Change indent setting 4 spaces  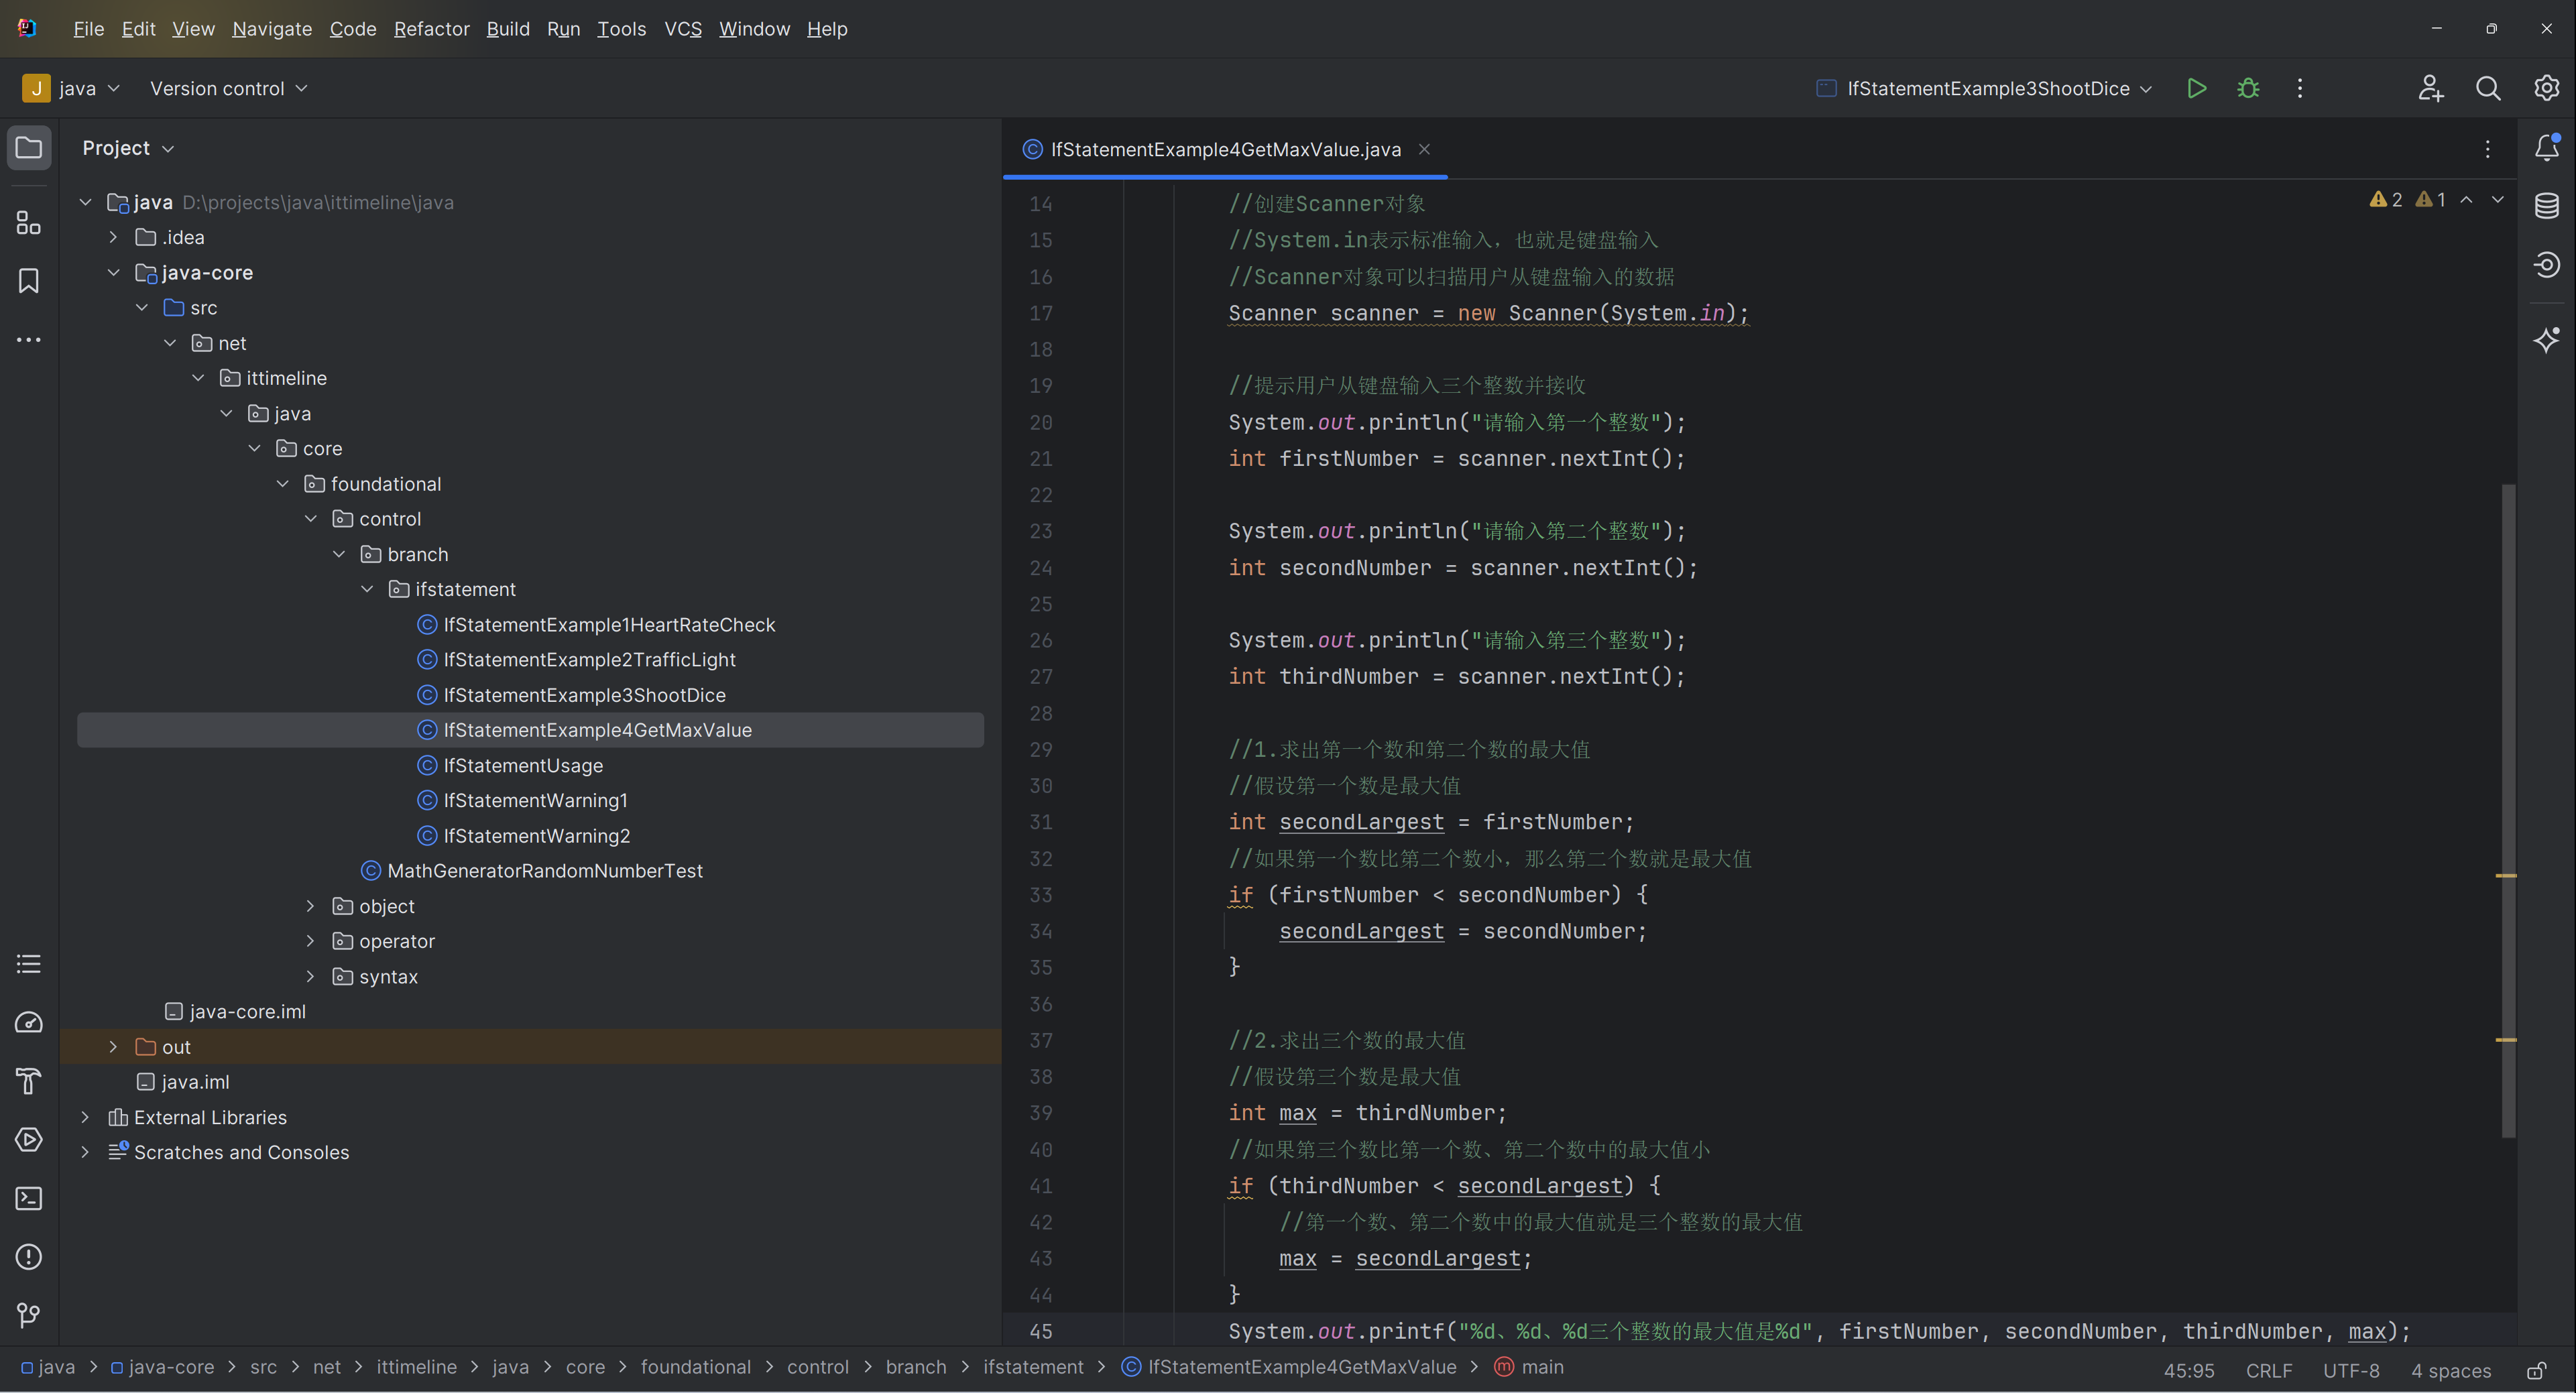[x=2450, y=1370]
